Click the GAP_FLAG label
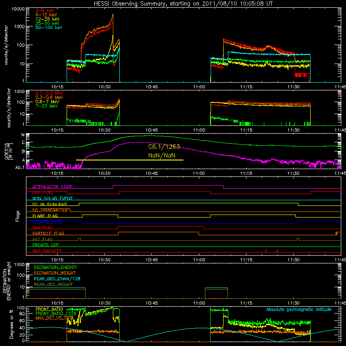The image size is (346, 346). [x=43, y=192]
